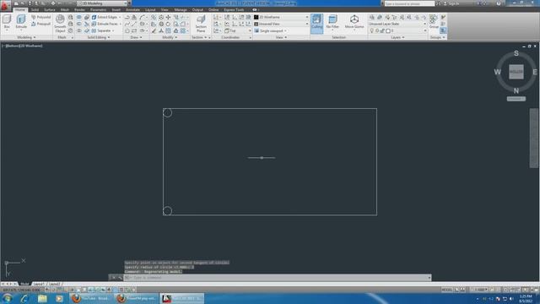The width and height of the screenshot is (540, 304).
Task: Activate the Culling selection button
Action: 317,23
